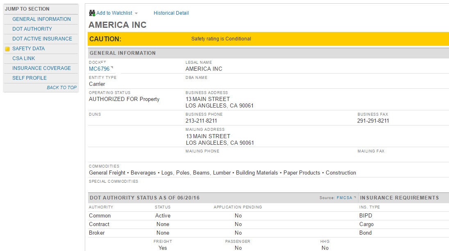Open docket number MC6796 link

99,69
